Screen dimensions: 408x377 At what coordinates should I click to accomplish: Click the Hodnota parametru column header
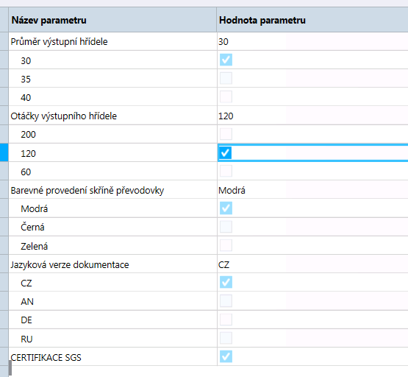click(312, 20)
